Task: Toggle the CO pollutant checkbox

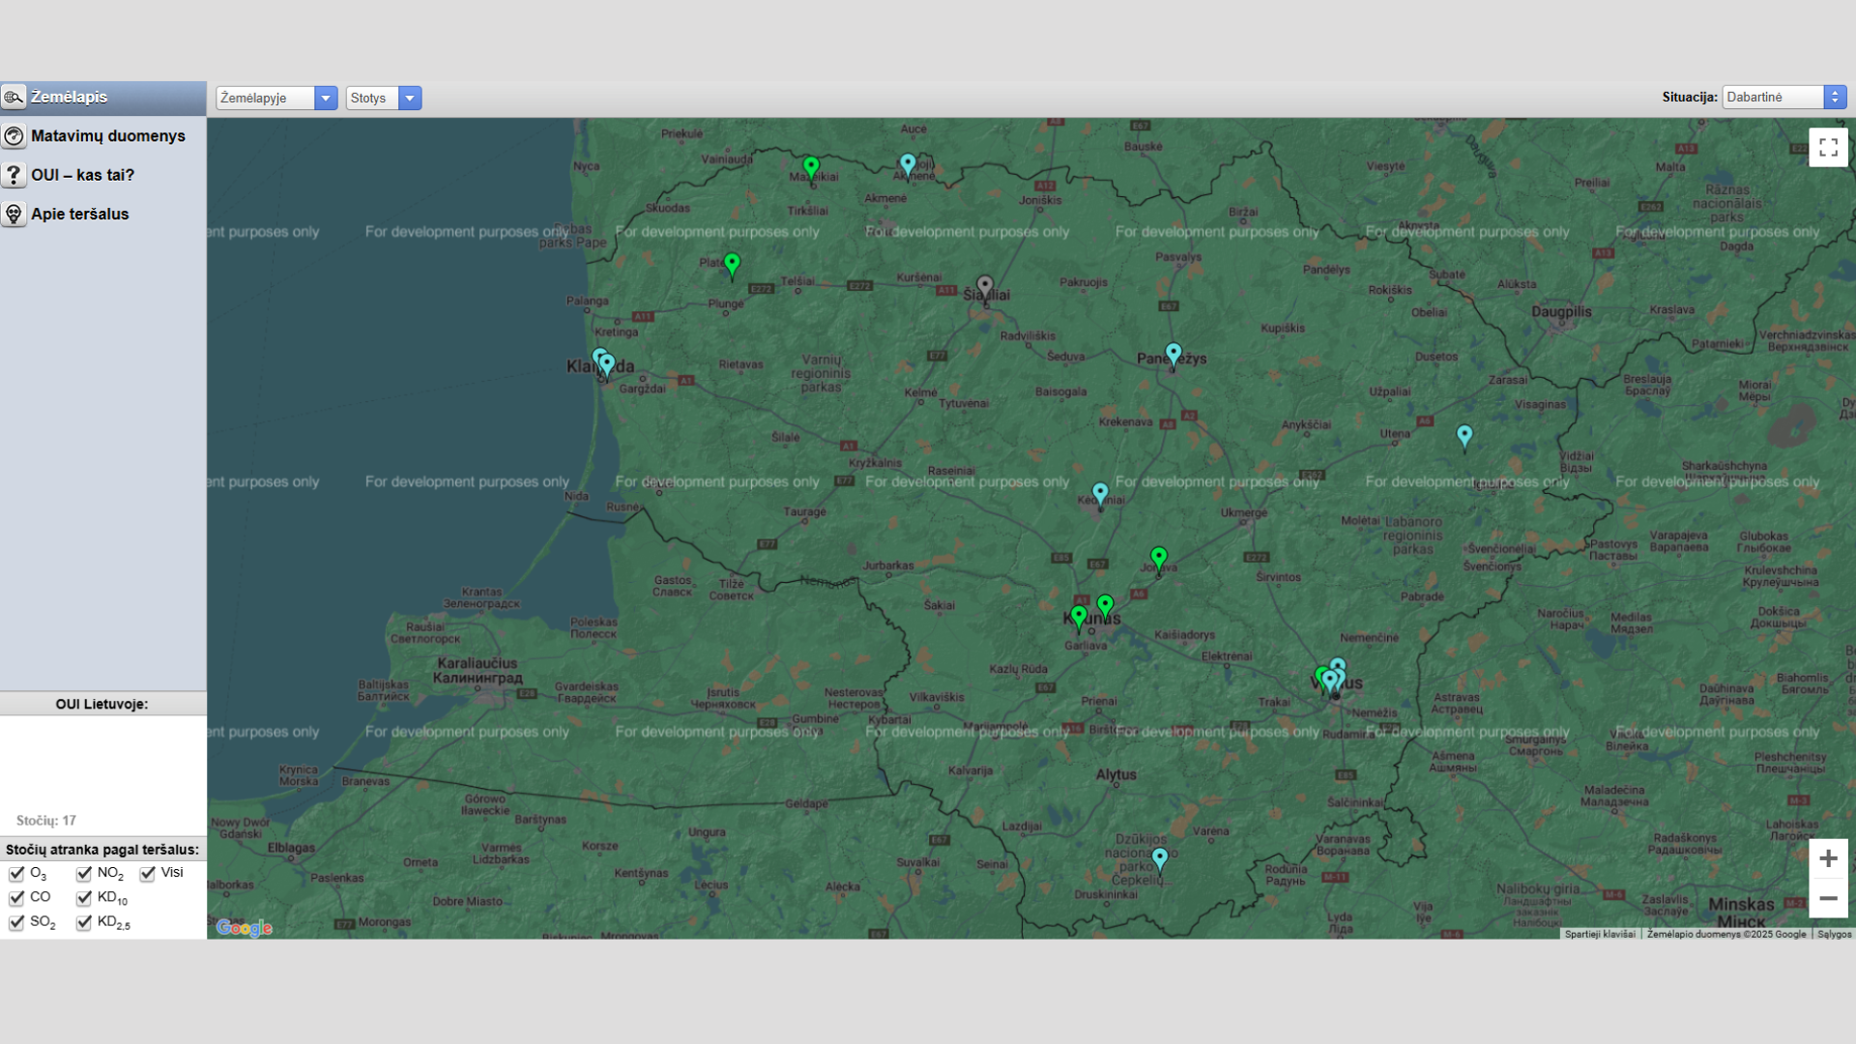Action: tap(16, 898)
